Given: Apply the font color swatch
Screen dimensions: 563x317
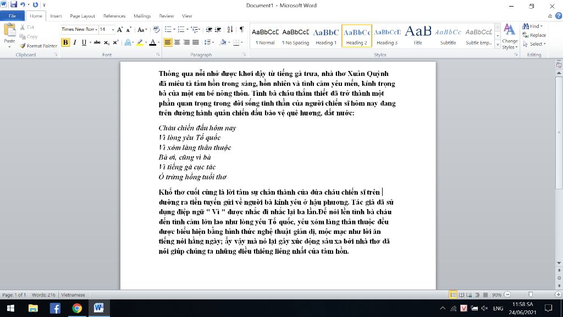Looking at the screenshot, I should pyautogui.click(x=153, y=42).
